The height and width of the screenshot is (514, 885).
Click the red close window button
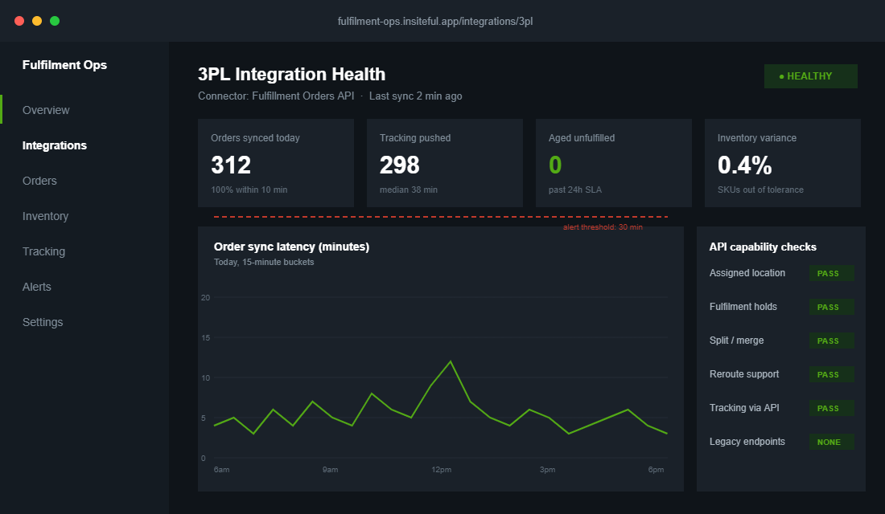[19, 21]
